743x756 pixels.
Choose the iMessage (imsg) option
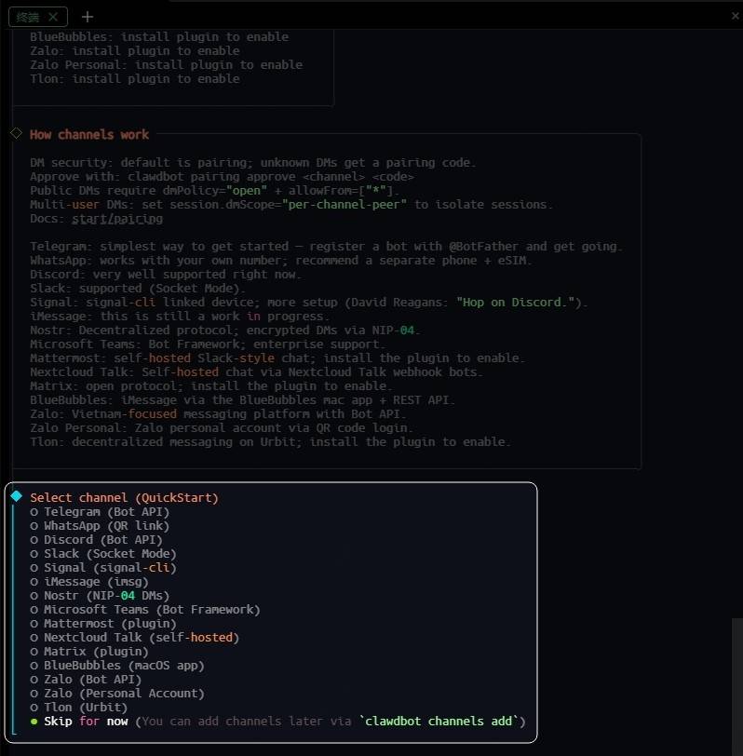(x=89, y=582)
